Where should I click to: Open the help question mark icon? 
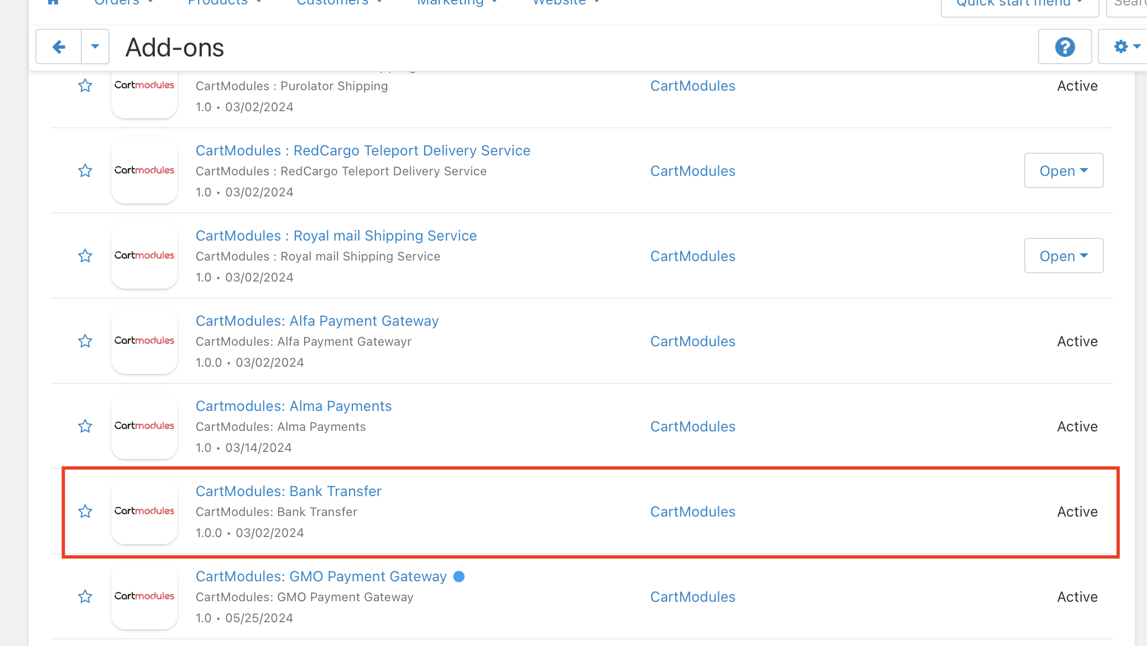click(1065, 47)
